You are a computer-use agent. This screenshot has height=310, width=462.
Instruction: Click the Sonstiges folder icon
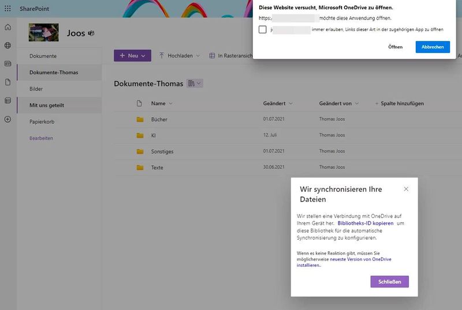[140, 152]
